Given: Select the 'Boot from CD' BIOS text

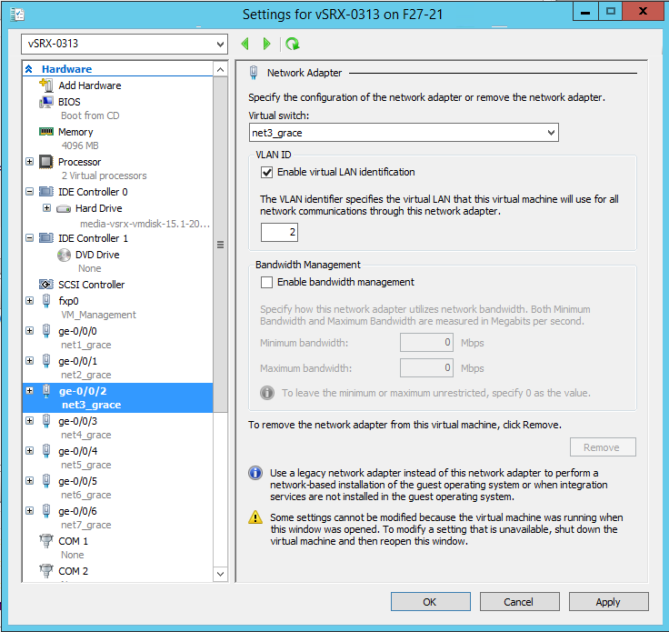Looking at the screenshot, I should 91,115.
